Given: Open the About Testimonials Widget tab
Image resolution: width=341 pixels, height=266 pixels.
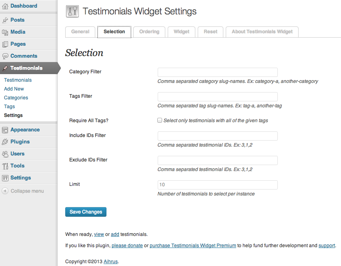Looking at the screenshot, I should pos(262,32).
